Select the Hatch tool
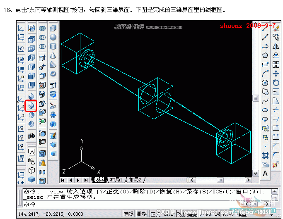Screen dimensions: 283x219 [265, 155]
